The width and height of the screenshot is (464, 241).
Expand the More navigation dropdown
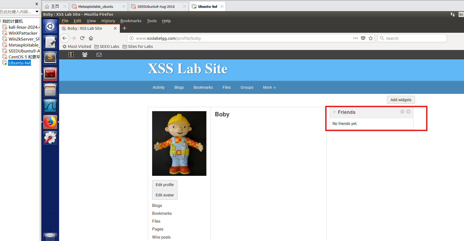(x=269, y=87)
